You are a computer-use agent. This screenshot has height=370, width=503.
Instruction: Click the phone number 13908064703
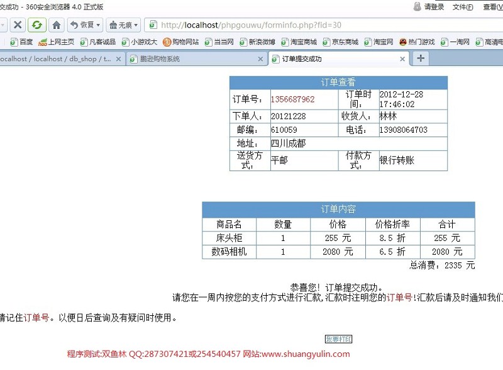pyautogui.click(x=404, y=130)
